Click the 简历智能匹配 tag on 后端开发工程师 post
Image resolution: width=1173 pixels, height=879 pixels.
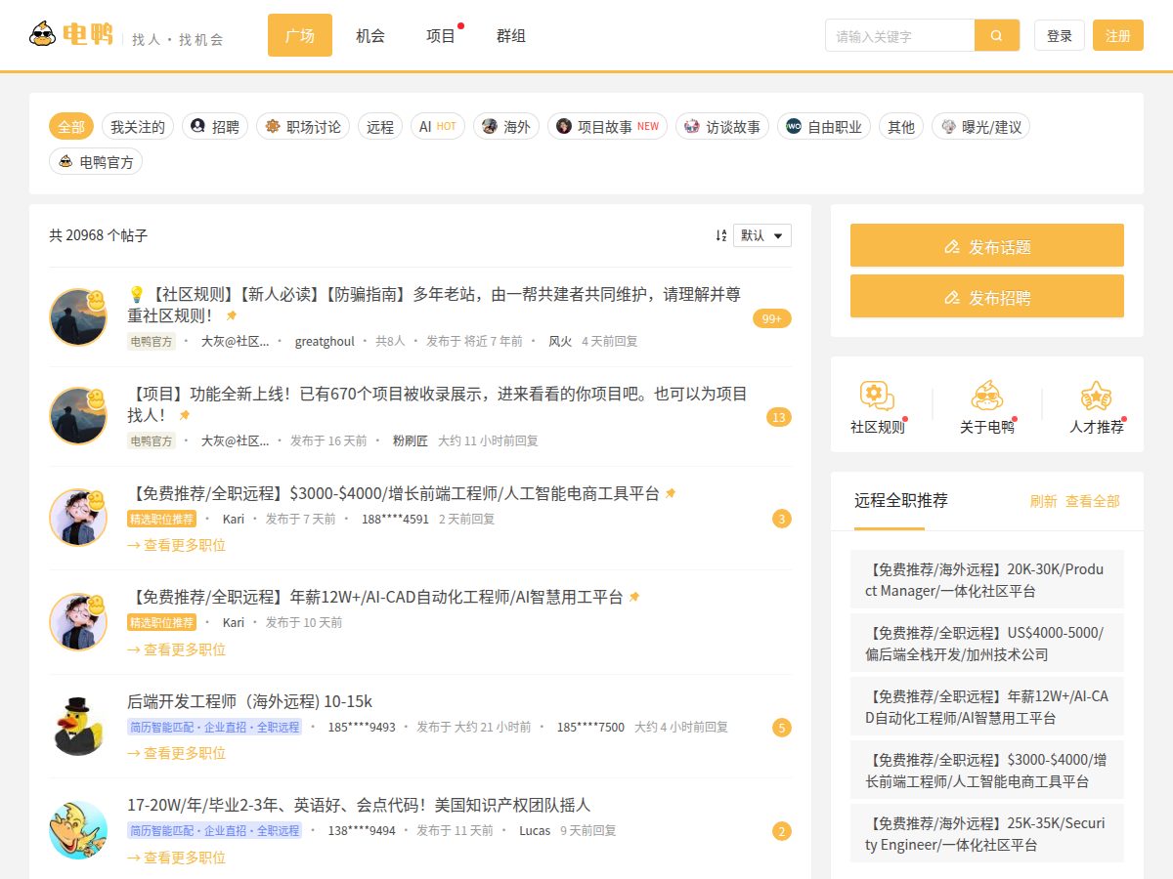coord(214,727)
